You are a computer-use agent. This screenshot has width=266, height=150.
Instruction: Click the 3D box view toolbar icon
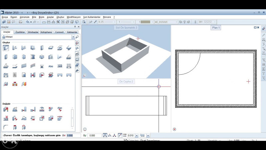click(77, 22)
